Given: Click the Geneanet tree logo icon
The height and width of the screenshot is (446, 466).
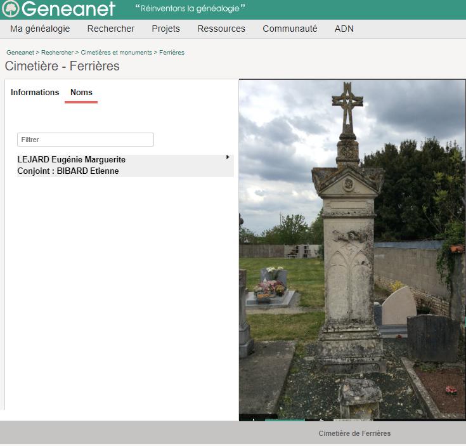Looking at the screenshot, I should click(10, 9).
